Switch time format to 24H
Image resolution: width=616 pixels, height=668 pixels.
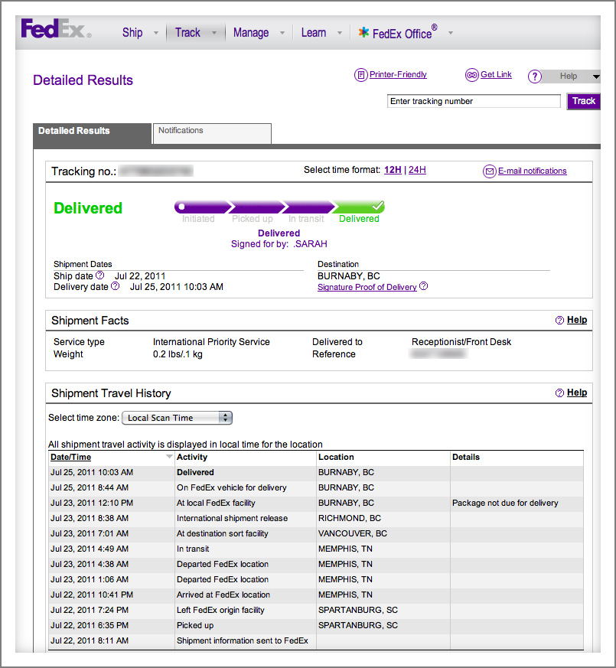click(x=417, y=170)
